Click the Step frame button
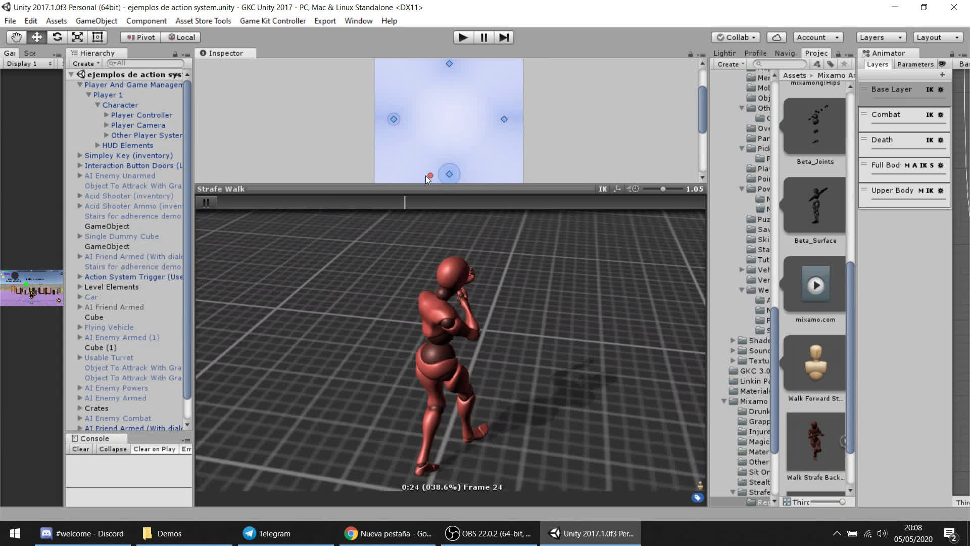Screen dimensions: 970x546 click(x=504, y=37)
